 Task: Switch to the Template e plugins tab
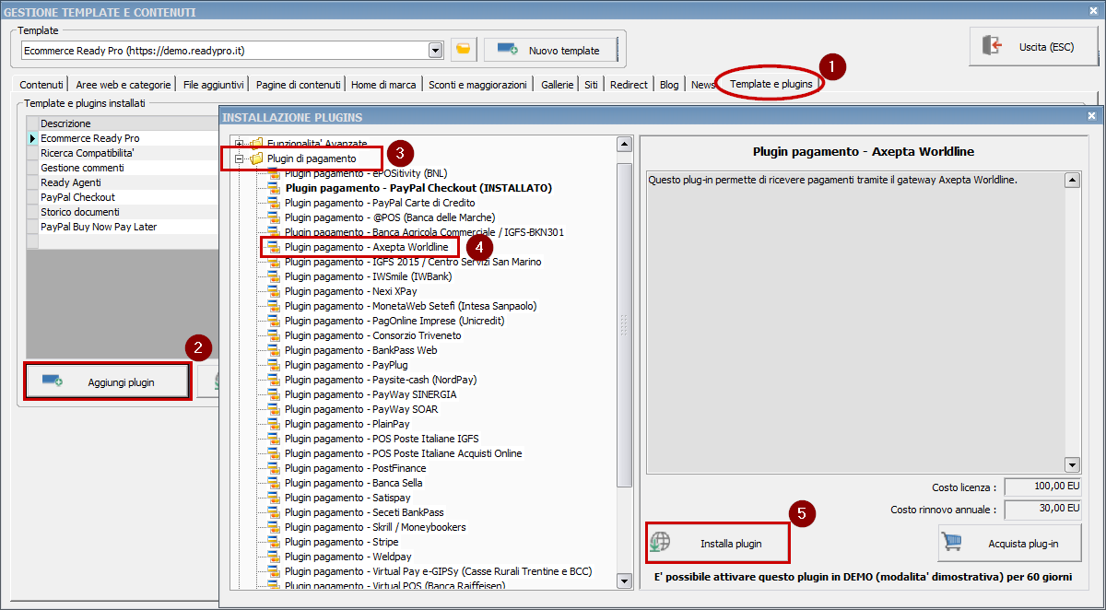tap(770, 83)
